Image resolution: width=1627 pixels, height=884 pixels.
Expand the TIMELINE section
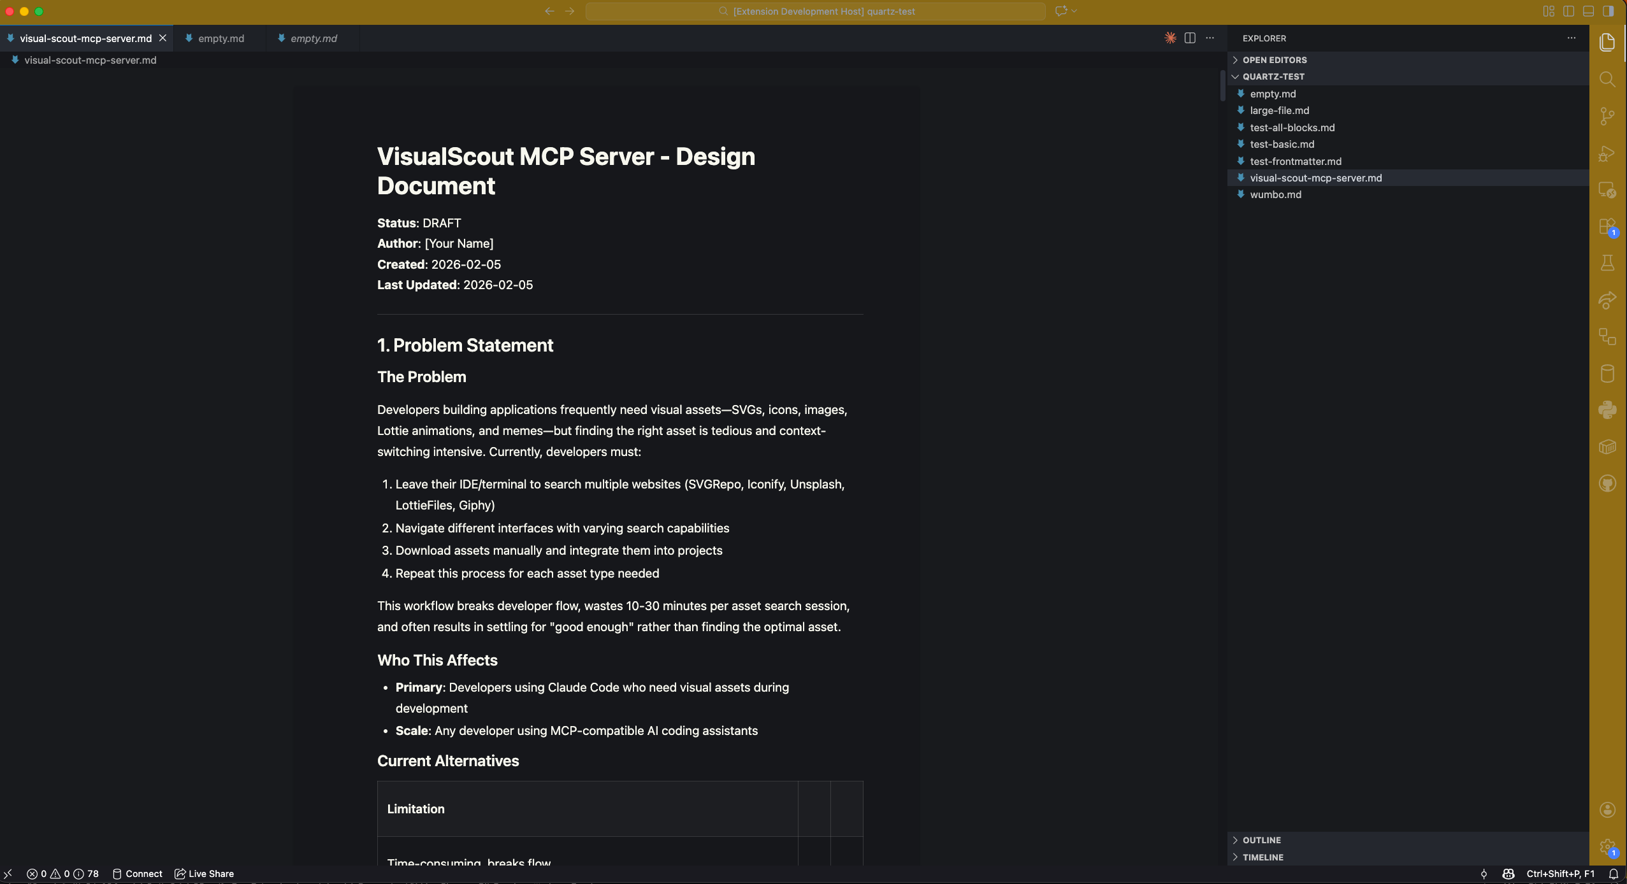click(x=1264, y=857)
